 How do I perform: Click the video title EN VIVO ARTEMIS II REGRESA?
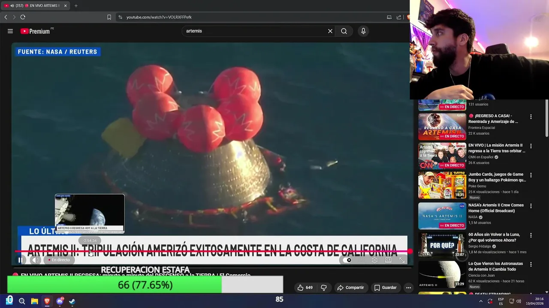(136, 275)
